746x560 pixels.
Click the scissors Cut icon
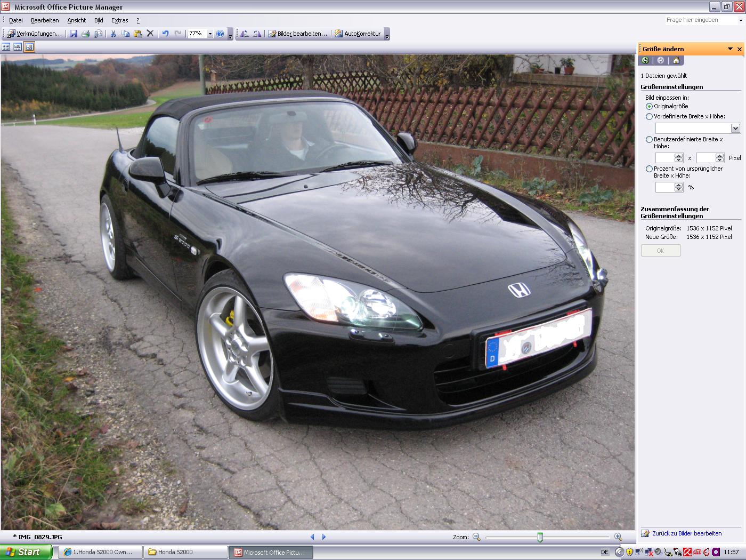coord(113,34)
